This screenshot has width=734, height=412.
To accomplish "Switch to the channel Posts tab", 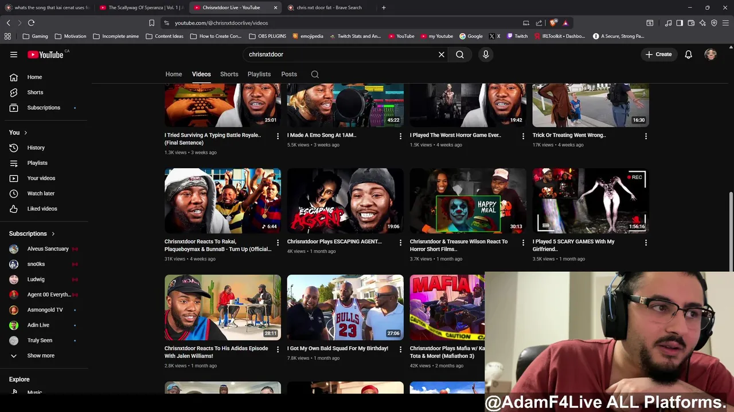I will (x=289, y=74).
